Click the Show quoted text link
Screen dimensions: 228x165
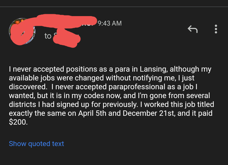pyautogui.click(x=36, y=144)
